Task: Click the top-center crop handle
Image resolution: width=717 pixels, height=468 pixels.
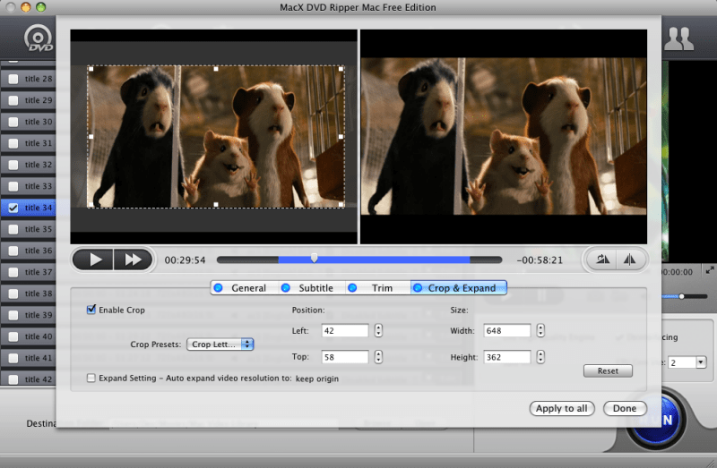Action: pyautogui.click(x=216, y=69)
